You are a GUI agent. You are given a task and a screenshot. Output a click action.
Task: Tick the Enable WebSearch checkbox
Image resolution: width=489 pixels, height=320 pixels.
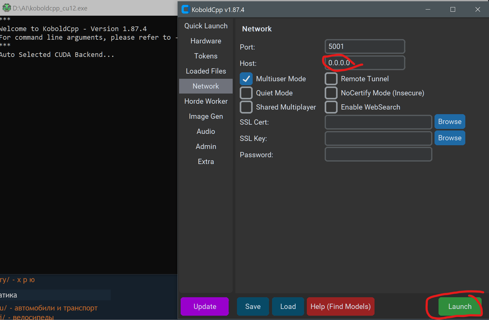331,107
